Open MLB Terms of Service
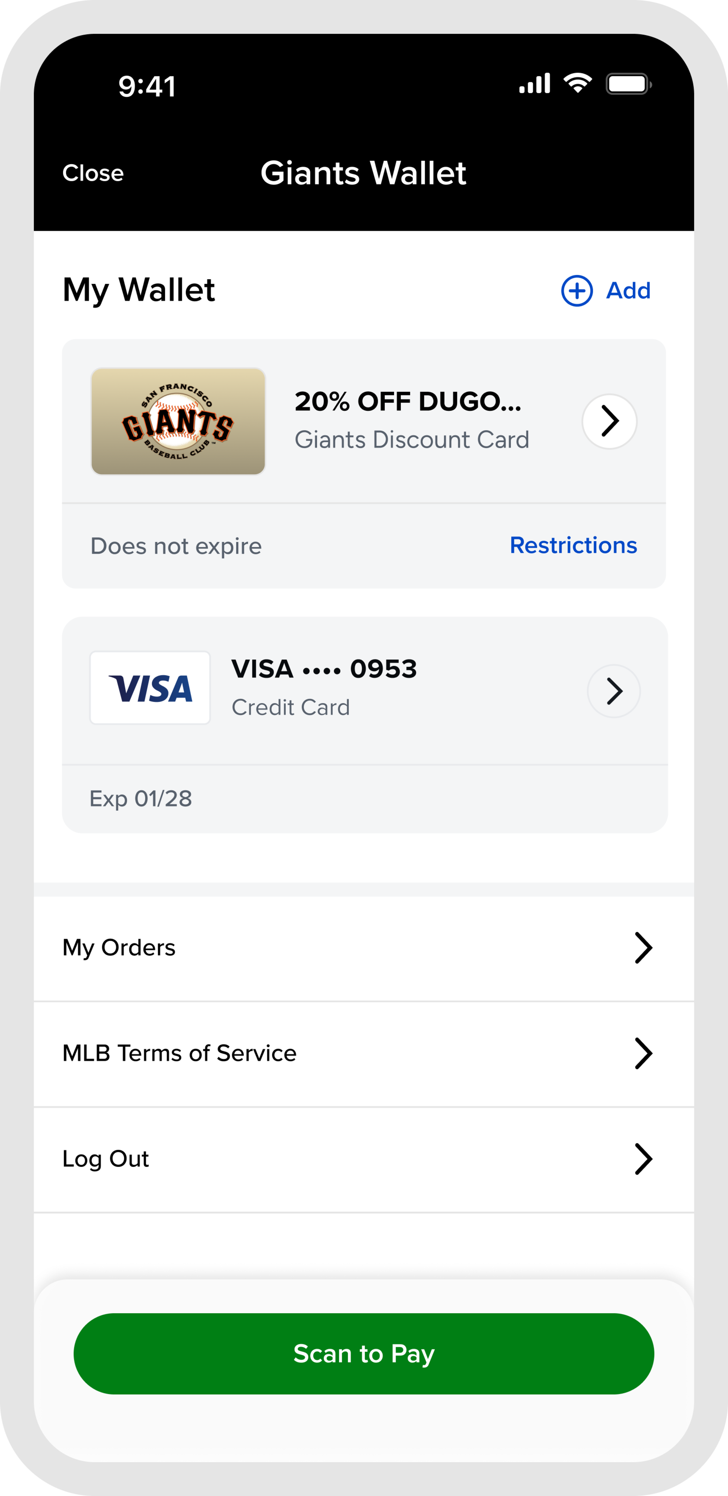This screenshot has width=728, height=1496. click(180, 1053)
